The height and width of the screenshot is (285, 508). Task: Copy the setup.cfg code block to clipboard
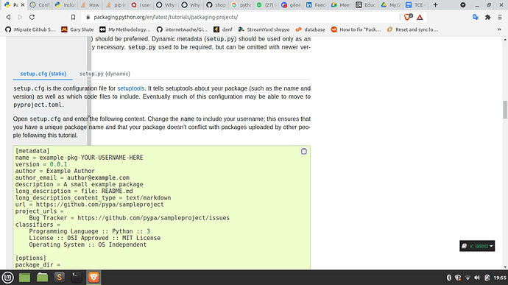[x=304, y=152]
